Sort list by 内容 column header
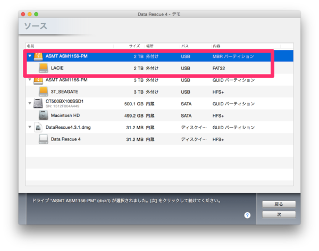Viewport: 319px width, 251px height. pos(246,46)
